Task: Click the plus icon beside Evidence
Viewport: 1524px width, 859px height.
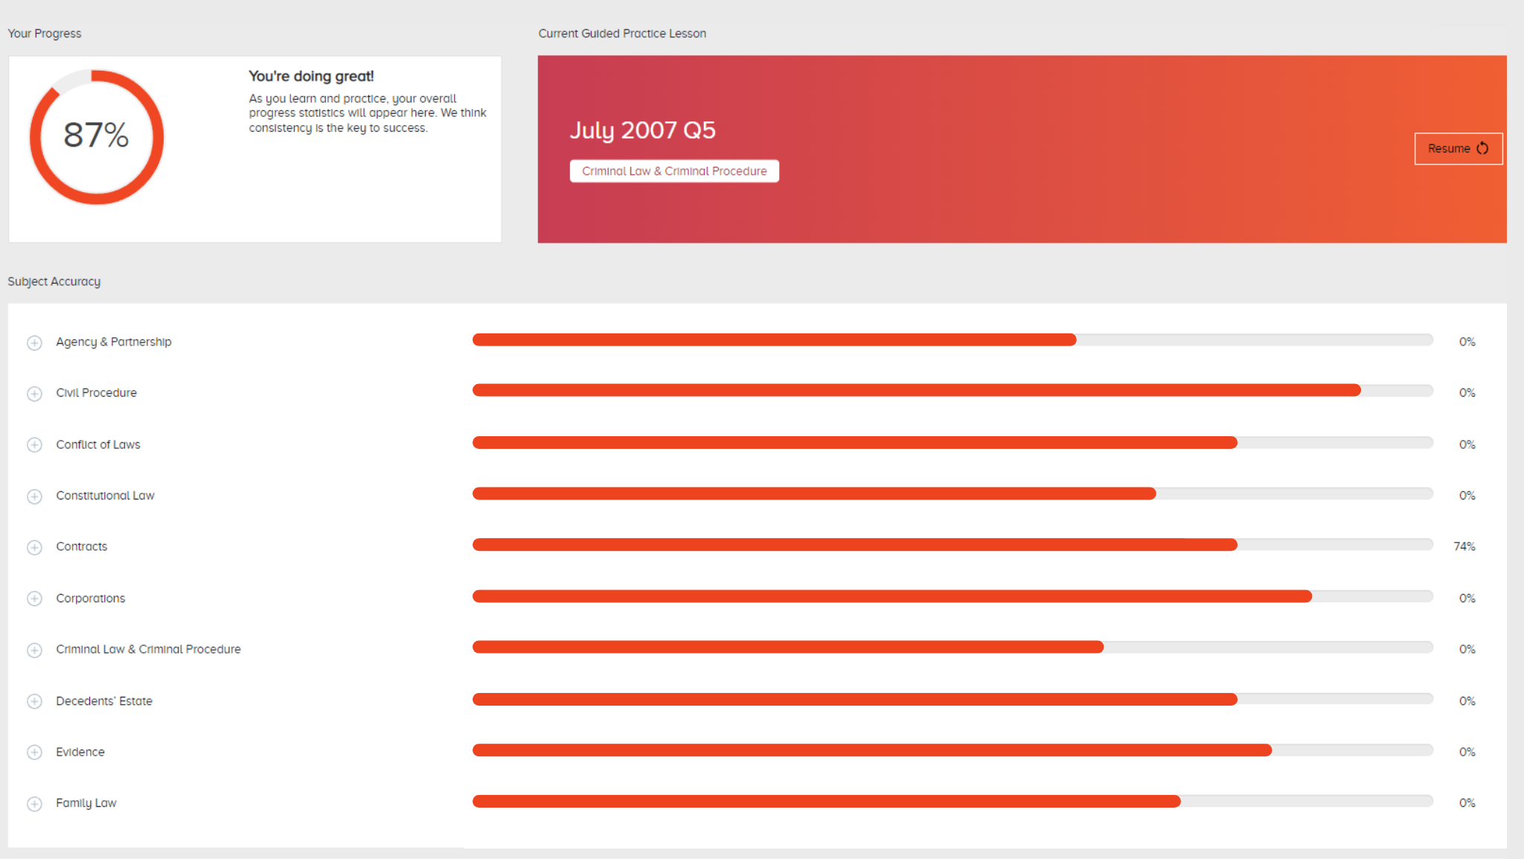Action: [x=34, y=752]
